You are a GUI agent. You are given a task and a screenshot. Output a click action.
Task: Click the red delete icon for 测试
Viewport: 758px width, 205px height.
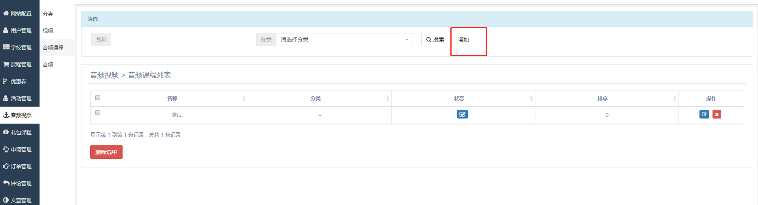tap(716, 114)
